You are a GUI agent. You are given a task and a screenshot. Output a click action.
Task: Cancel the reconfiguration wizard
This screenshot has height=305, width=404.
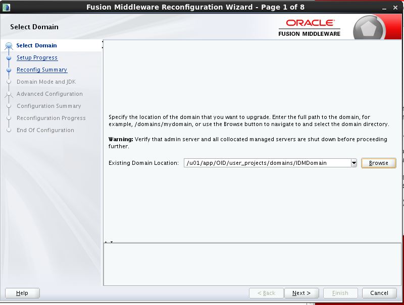(379, 293)
